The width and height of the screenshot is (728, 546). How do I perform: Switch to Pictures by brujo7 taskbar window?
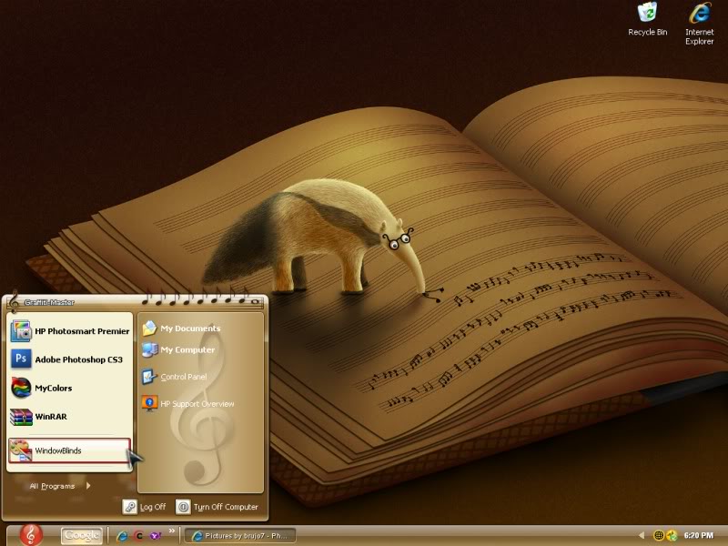pyautogui.click(x=240, y=536)
